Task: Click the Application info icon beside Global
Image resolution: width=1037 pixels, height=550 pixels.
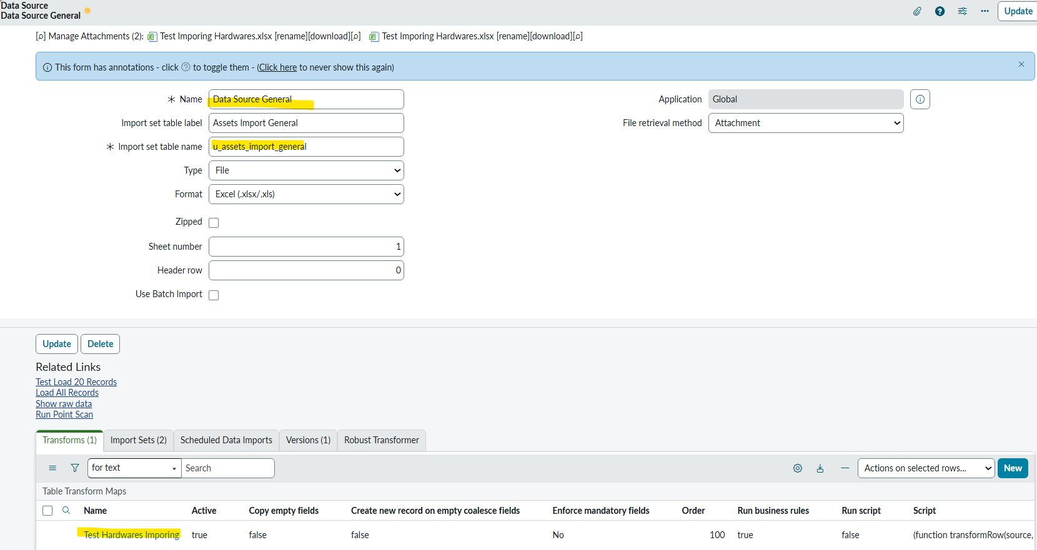Action: coord(920,99)
